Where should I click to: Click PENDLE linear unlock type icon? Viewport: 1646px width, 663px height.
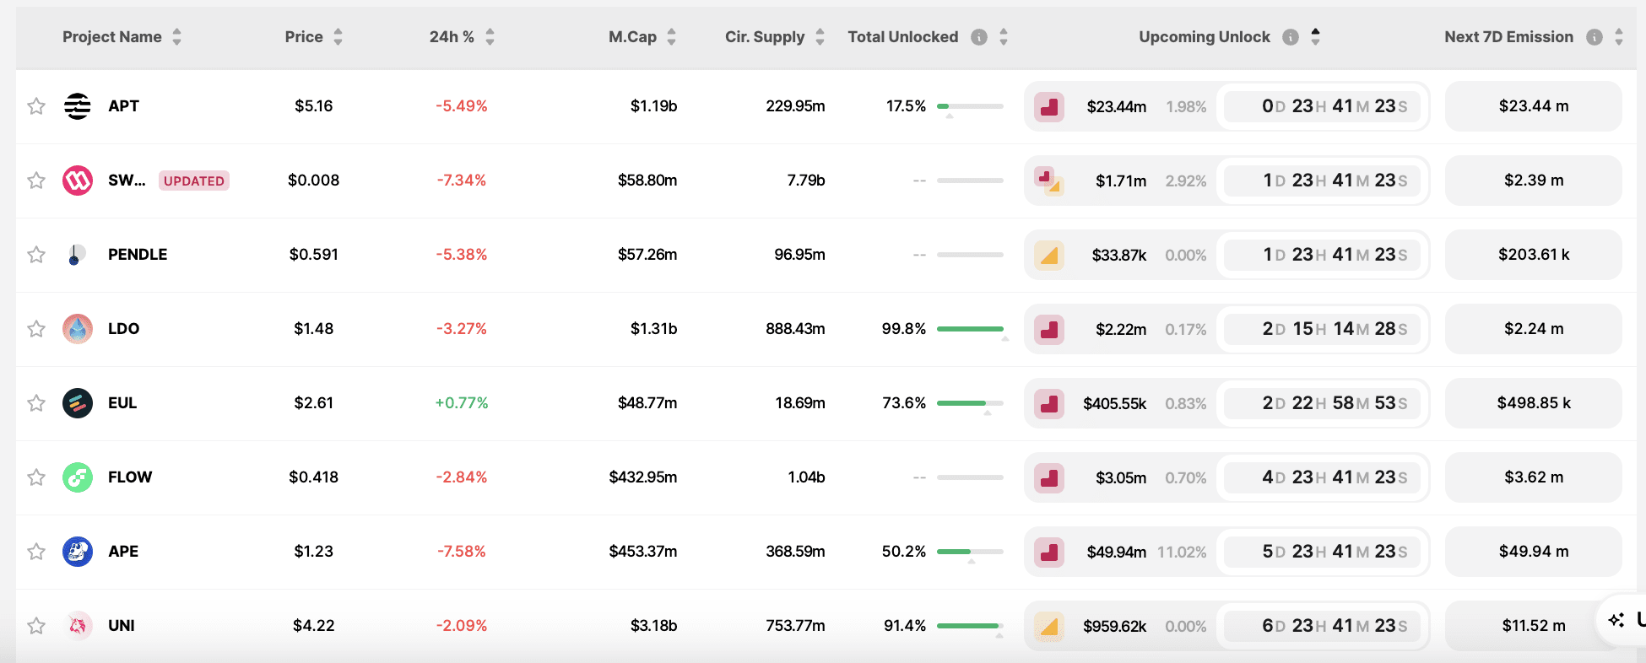(x=1049, y=255)
